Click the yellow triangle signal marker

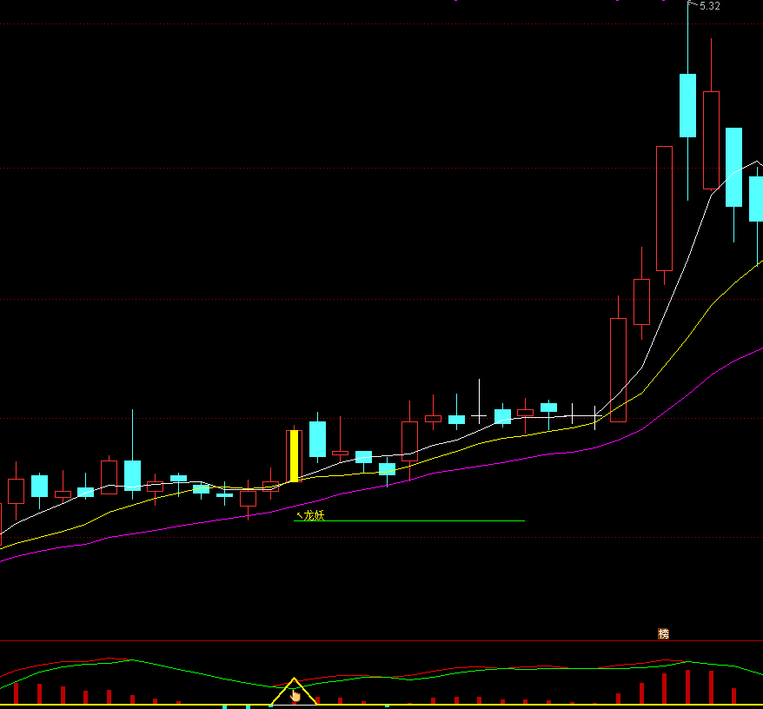coord(294,692)
